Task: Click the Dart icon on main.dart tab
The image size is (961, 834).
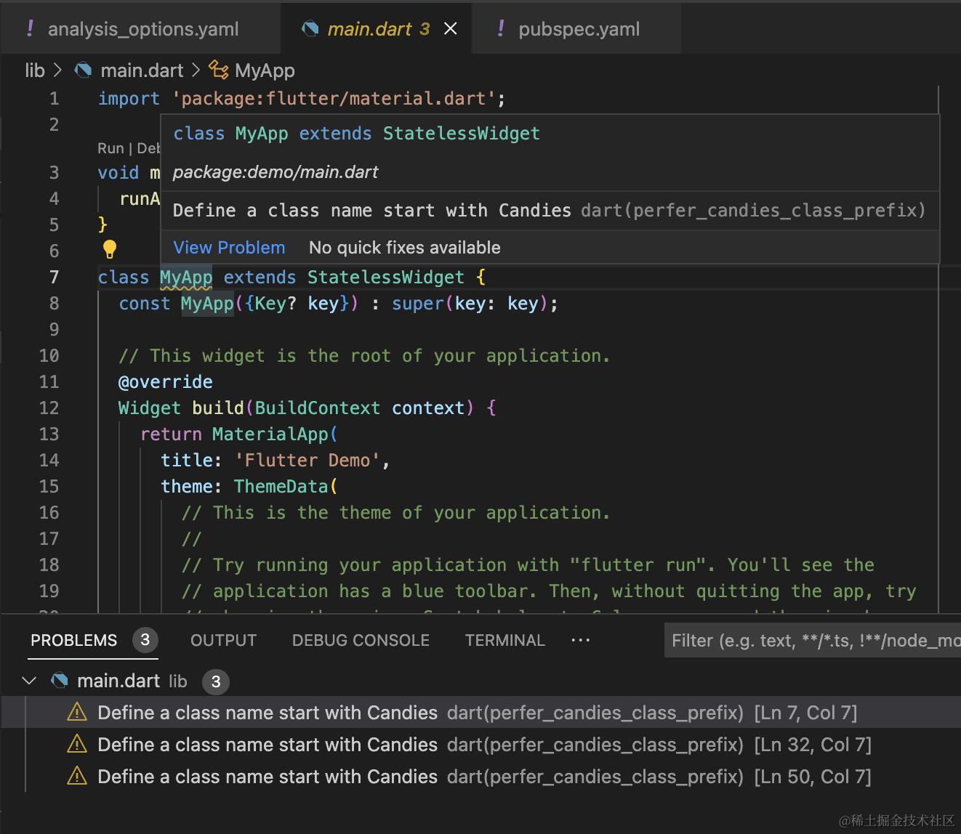Action: [x=310, y=28]
